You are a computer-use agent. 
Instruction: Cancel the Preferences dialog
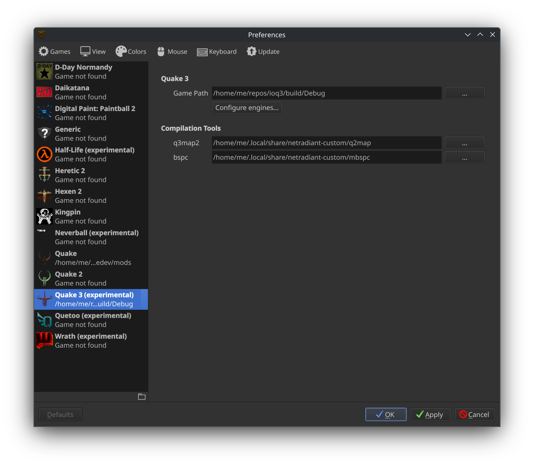pyautogui.click(x=475, y=415)
